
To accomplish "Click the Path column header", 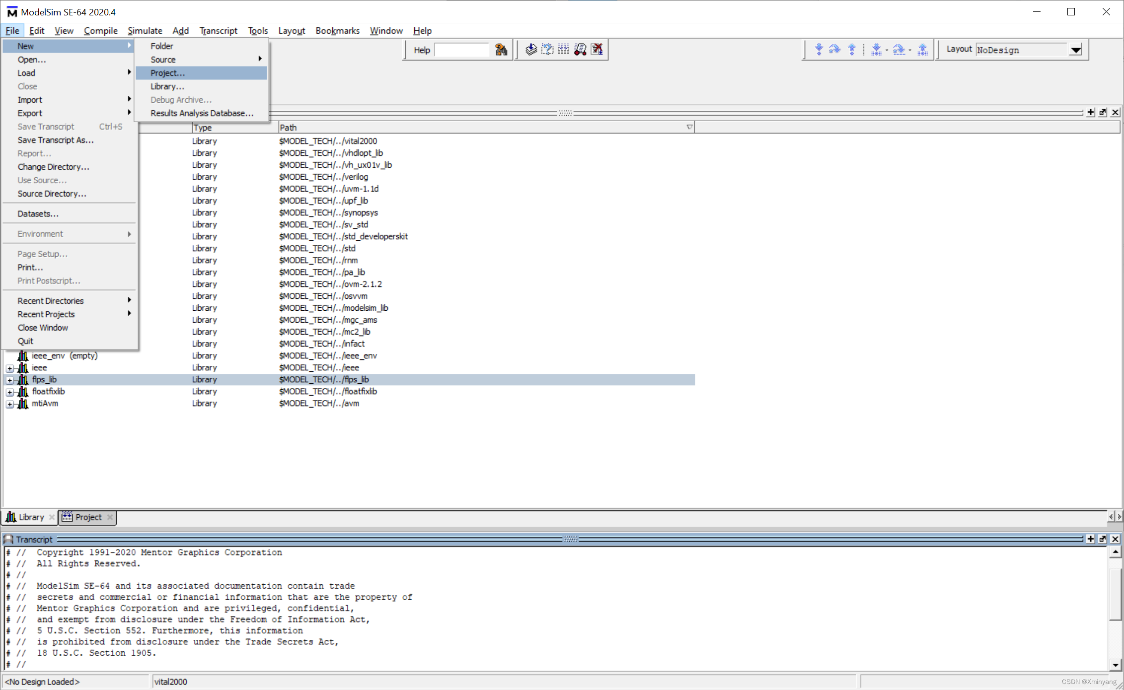I will 486,128.
